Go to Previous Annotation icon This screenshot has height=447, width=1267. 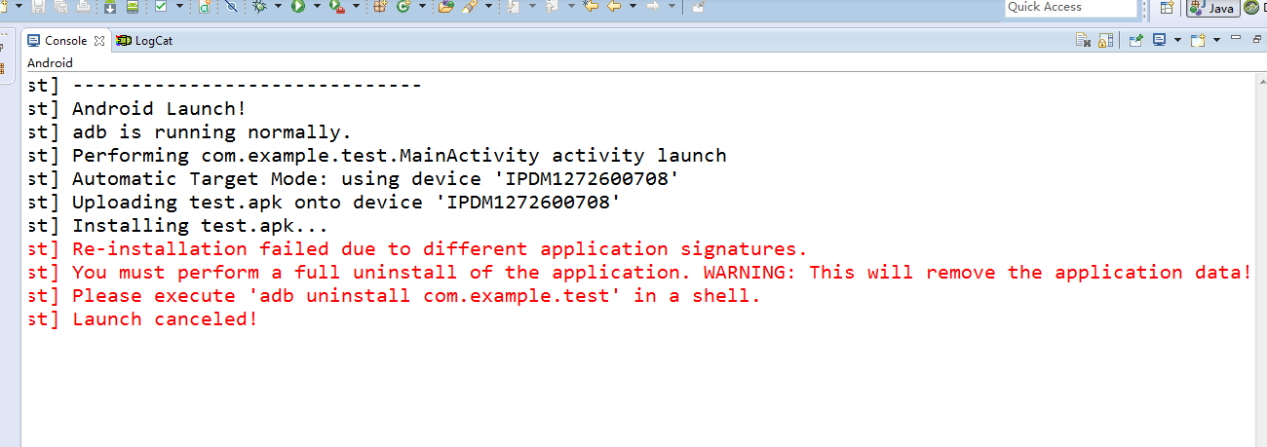[x=552, y=6]
